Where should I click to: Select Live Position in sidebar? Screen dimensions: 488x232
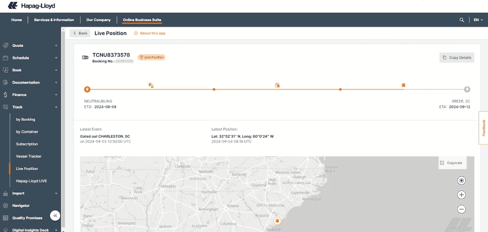point(27,169)
